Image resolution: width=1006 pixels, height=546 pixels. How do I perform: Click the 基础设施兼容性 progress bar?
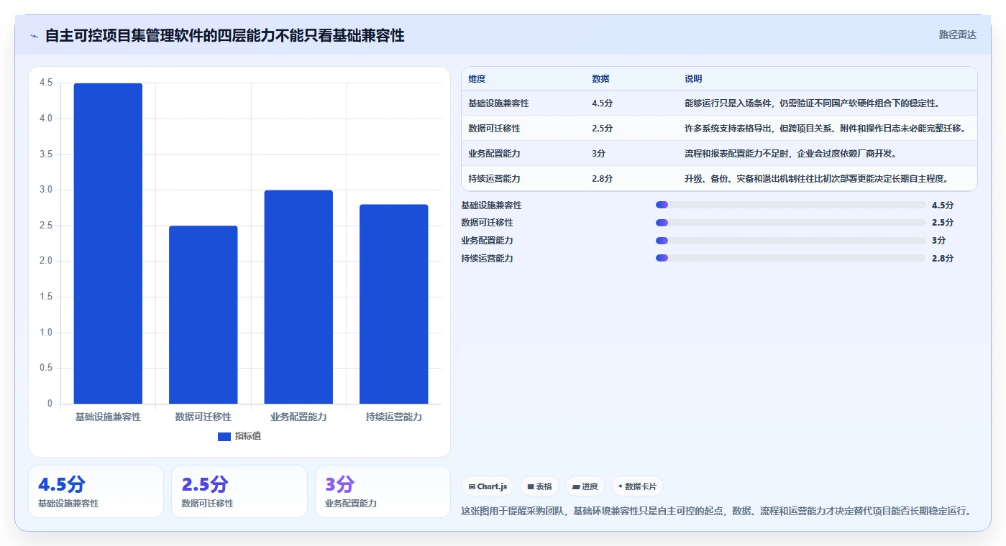(791, 205)
